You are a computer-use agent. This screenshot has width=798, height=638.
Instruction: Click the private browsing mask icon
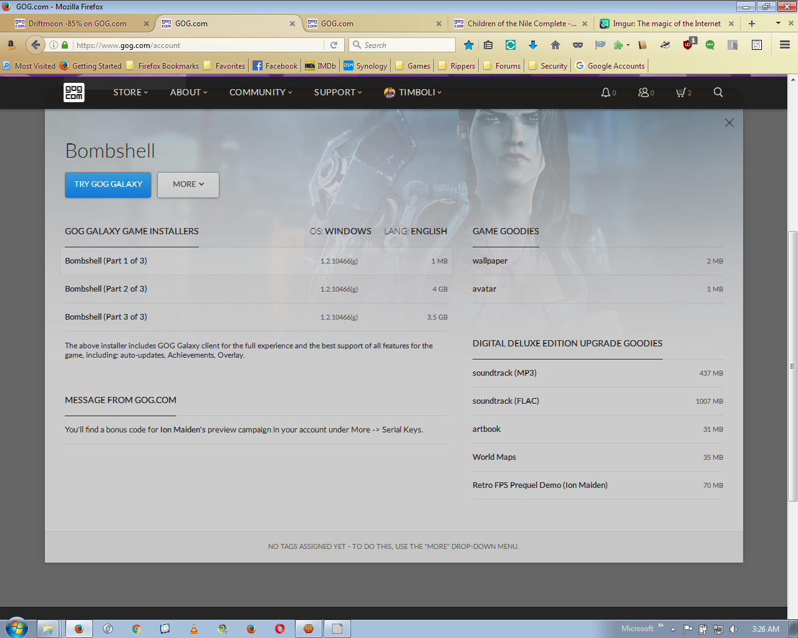[x=578, y=45]
